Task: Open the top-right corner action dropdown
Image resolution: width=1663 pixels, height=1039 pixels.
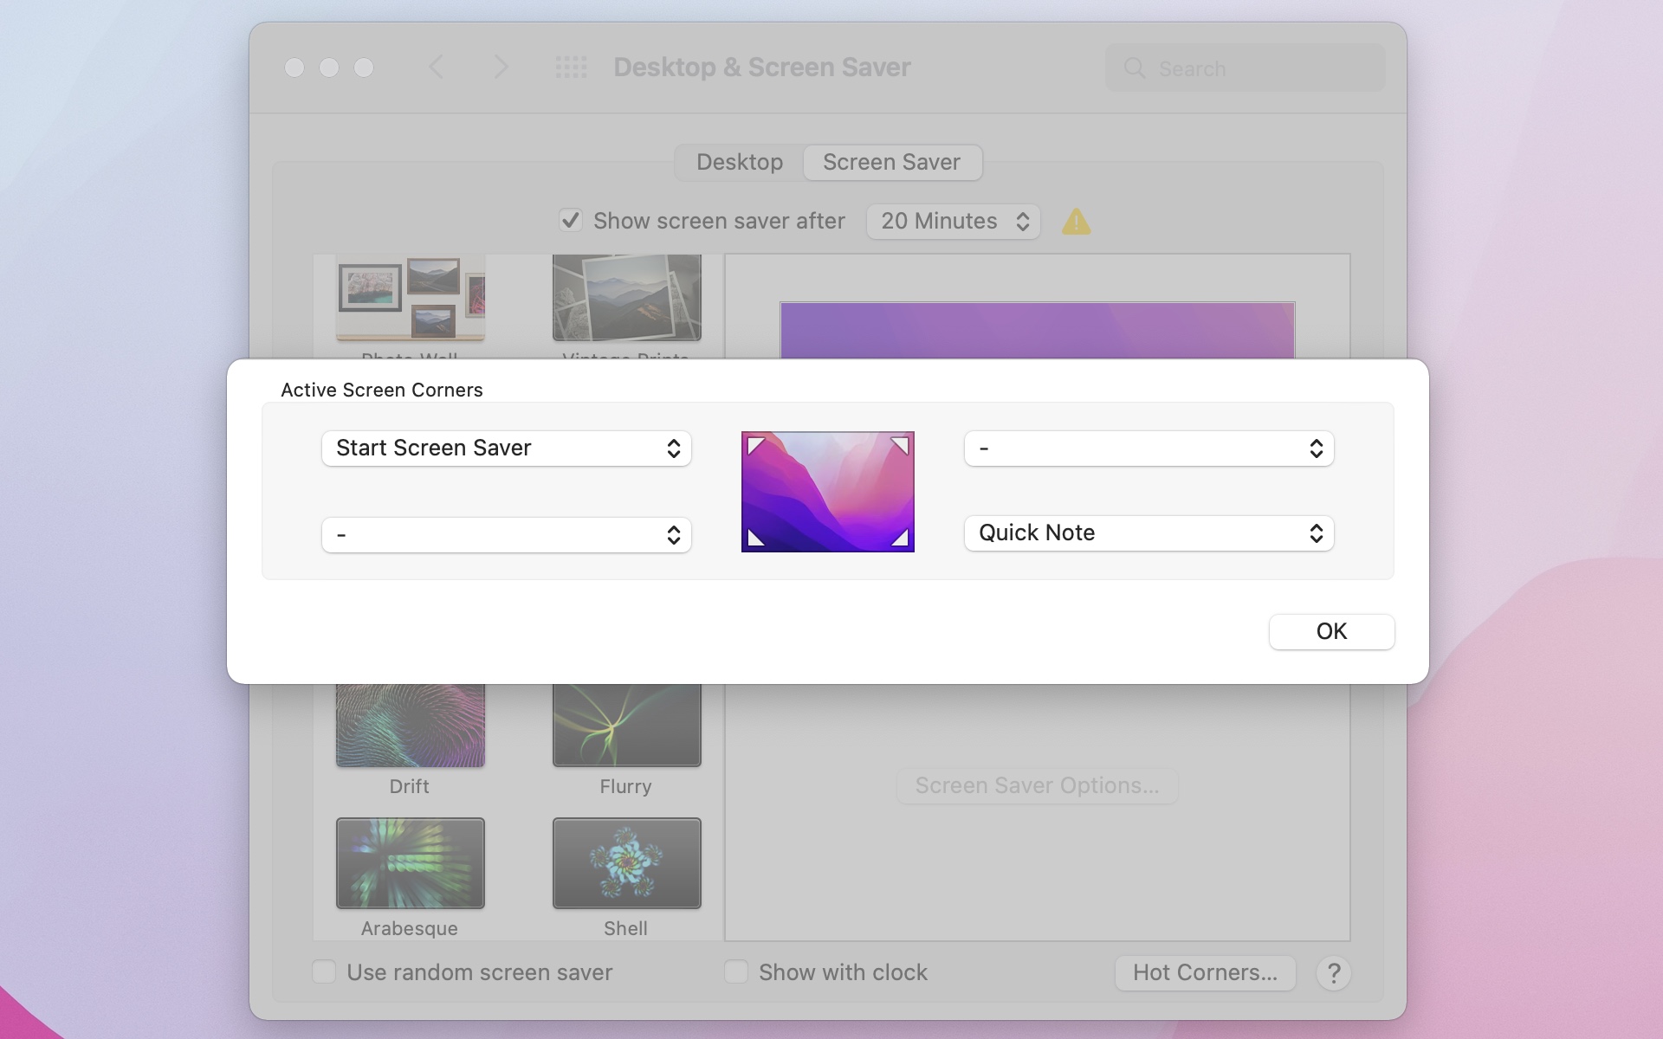Action: [1149, 449]
